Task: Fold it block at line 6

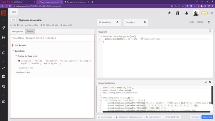Action: 101,100
